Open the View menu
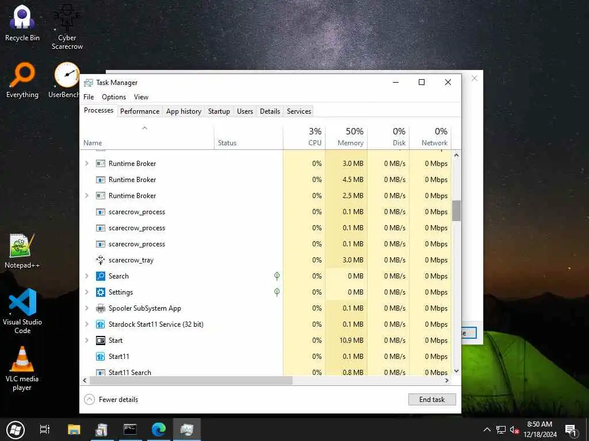Image resolution: width=589 pixels, height=441 pixels. 141,97
